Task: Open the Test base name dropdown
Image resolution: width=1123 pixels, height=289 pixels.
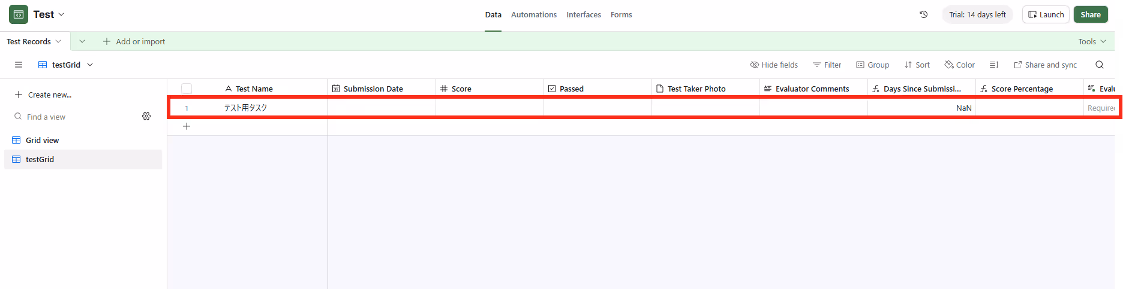Action: (x=49, y=14)
